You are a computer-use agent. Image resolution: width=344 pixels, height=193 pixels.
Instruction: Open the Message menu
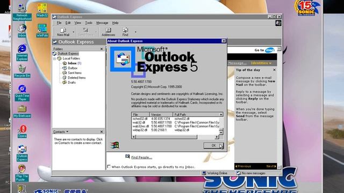pyautogui.click(x=102, y=23)
